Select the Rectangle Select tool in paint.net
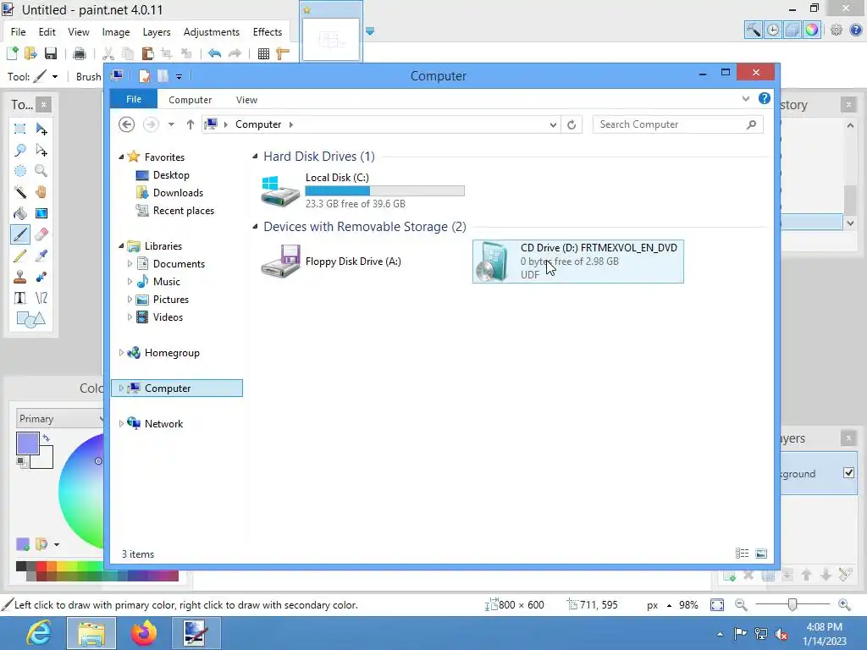Screen dimensions: 867x650 click(x=20, y=129)
